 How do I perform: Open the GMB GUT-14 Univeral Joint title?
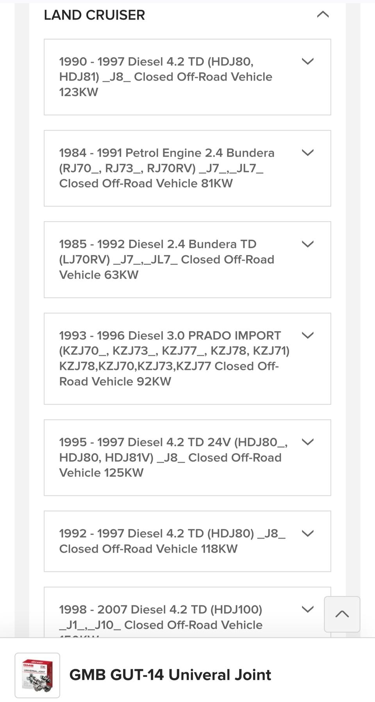[x=170, y=675]
